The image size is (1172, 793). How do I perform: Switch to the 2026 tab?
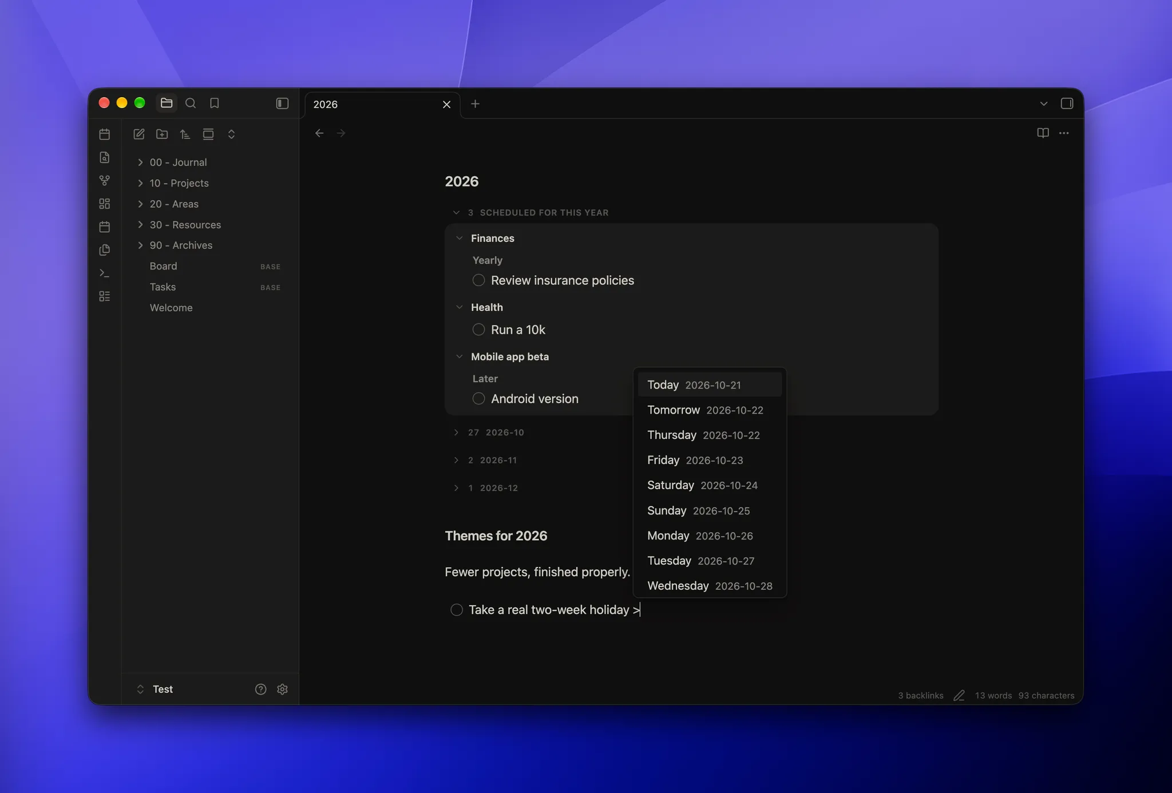click(382, 105)
